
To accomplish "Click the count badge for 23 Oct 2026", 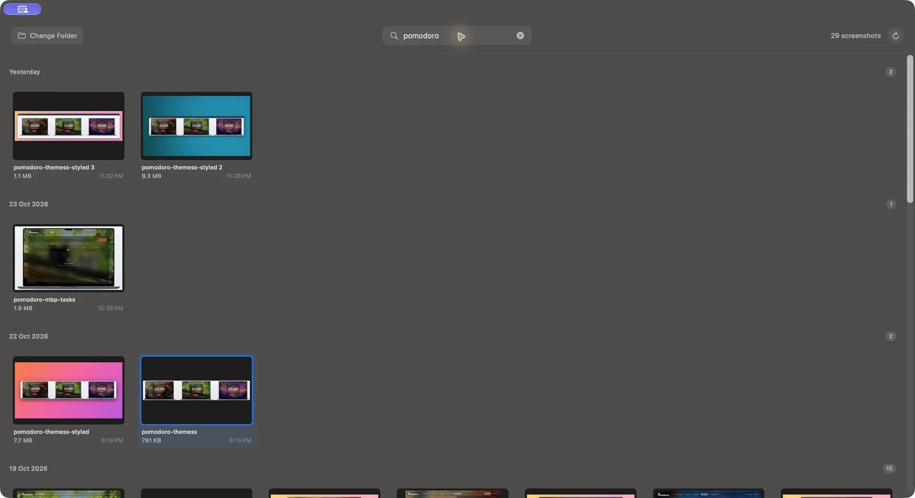I will (x=890, y=204).
